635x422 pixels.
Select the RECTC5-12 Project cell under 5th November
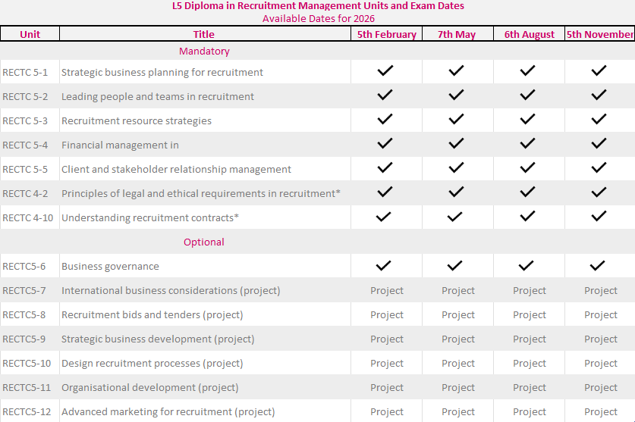coord(601,412)
